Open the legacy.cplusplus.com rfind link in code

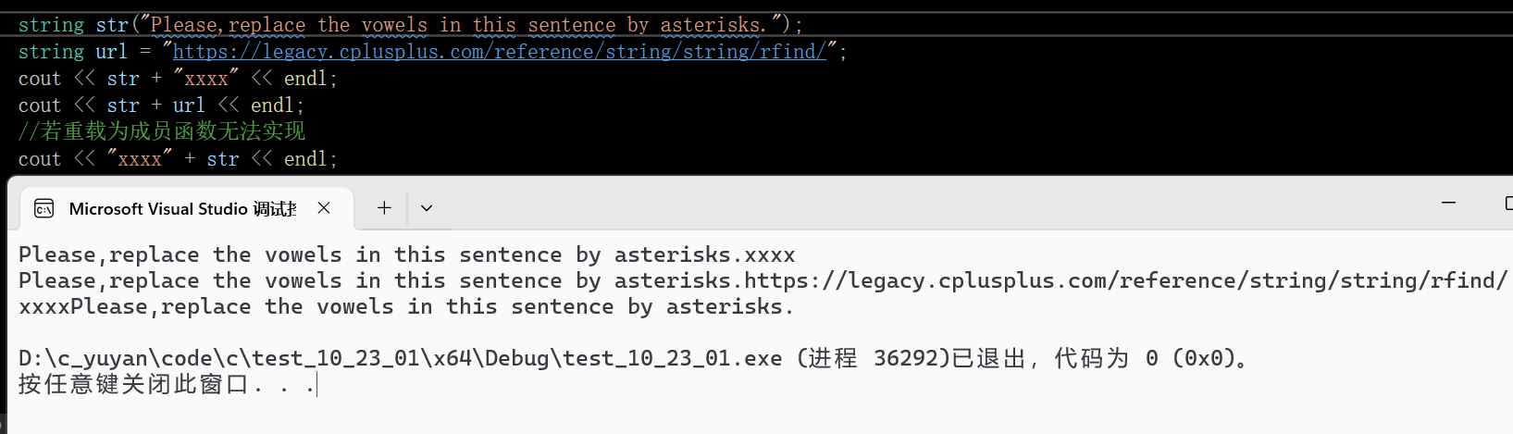tap(500, 52)
